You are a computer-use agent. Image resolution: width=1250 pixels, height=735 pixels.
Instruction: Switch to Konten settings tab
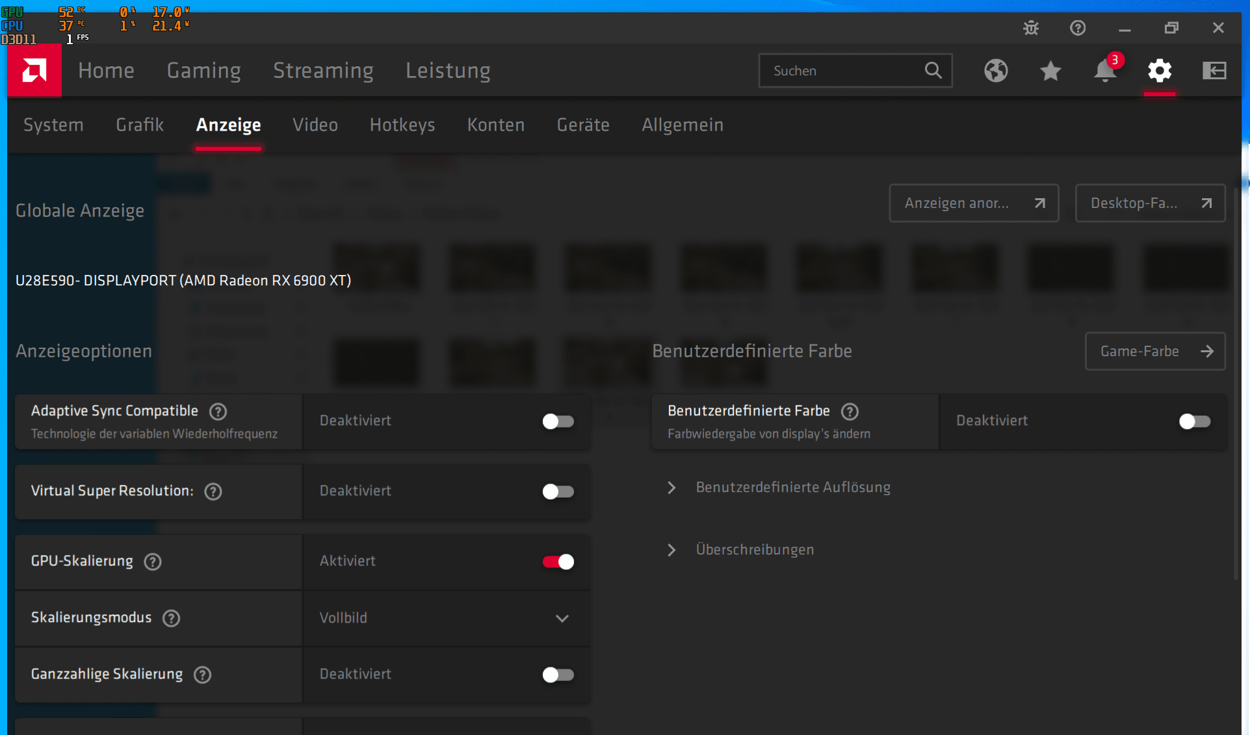click(496, 125)
